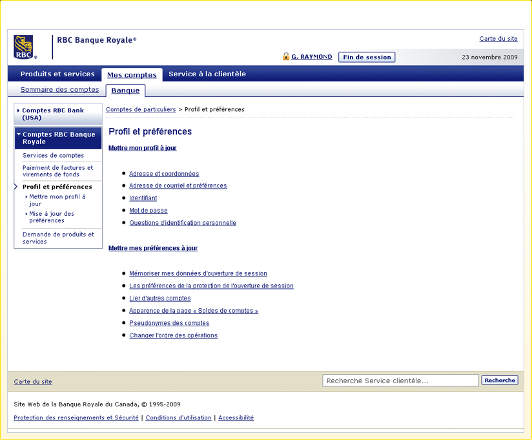Image resolution: width=532 pixels, height=440 pixels.
Task: Open Apparence de la page Soldes de comptes
Action: [194, 311]
